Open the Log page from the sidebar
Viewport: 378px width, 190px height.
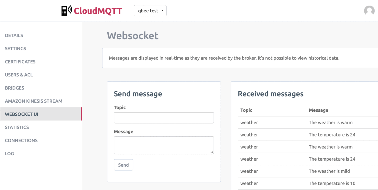tap(9, 153)
